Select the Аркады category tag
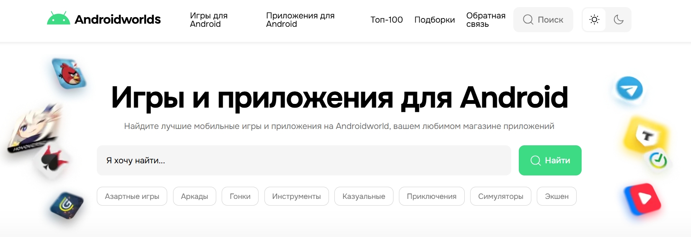The height and width of the screenshot is (237, 691). [194, 196]
